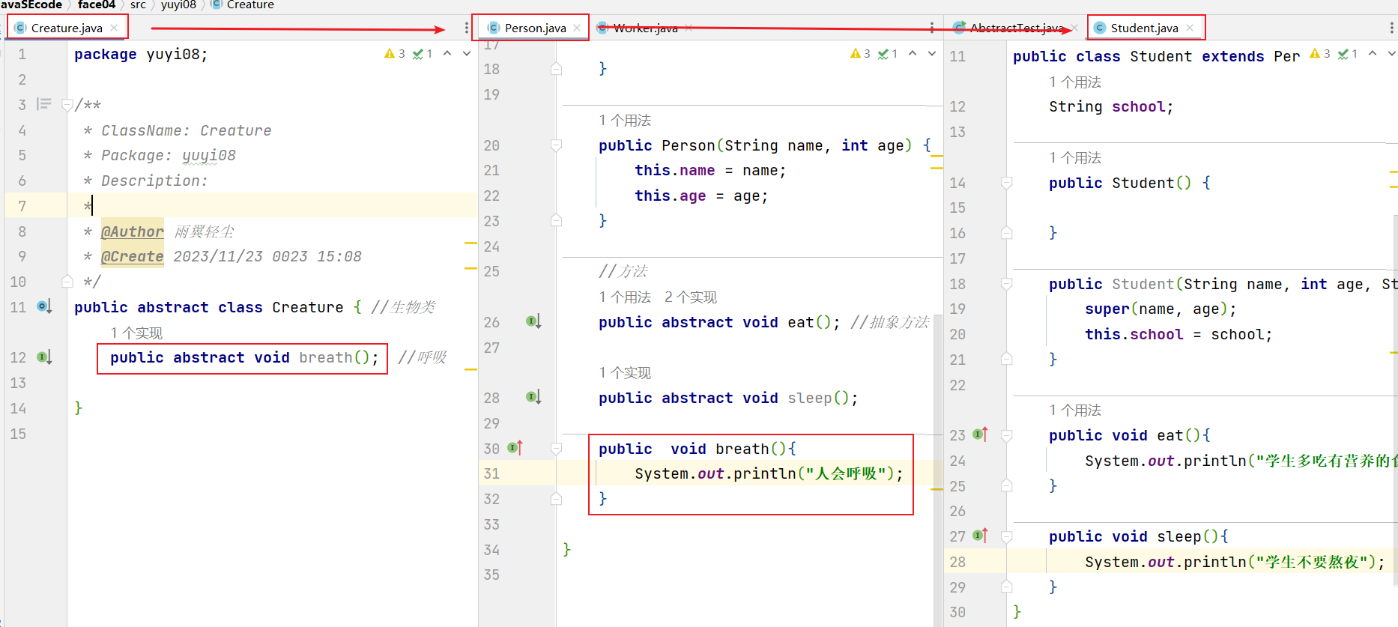This screenshot has width=1398, height=627.
Task: Click the '1 个实现' hint above sleep()
Action: tap(625, 372)
